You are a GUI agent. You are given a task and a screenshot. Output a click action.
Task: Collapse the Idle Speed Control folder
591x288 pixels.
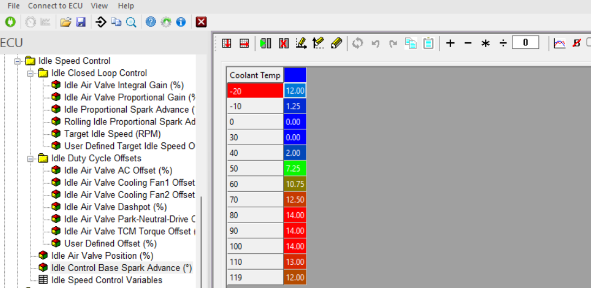click(17, 61)
